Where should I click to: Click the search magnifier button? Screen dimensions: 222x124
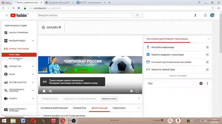click(x=137, y=15)
